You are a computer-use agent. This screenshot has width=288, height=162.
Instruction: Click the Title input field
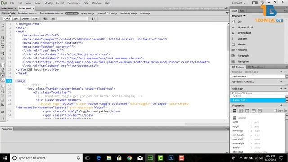[72, 19]
